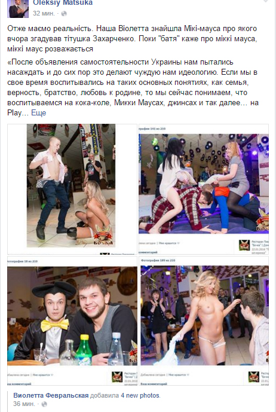Screen dimensions: 276x412
Task: Open Oleksiy Matsuka's profile avatar
Action: pyautogui.click(x=18, y=8)
